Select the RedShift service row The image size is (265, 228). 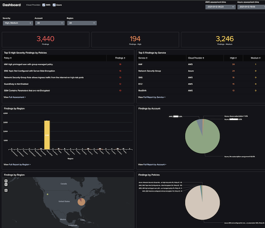(201, 91)
